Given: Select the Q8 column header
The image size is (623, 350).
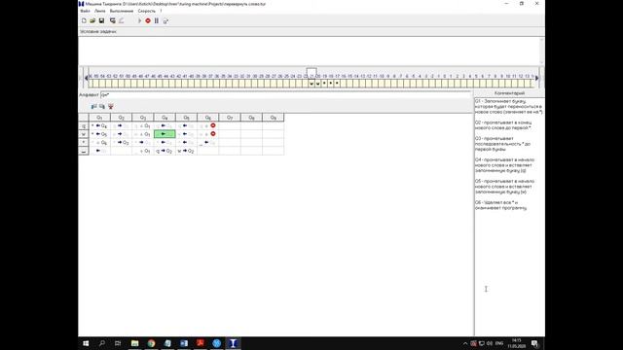Looking at the screenshot, I should 251,118.
